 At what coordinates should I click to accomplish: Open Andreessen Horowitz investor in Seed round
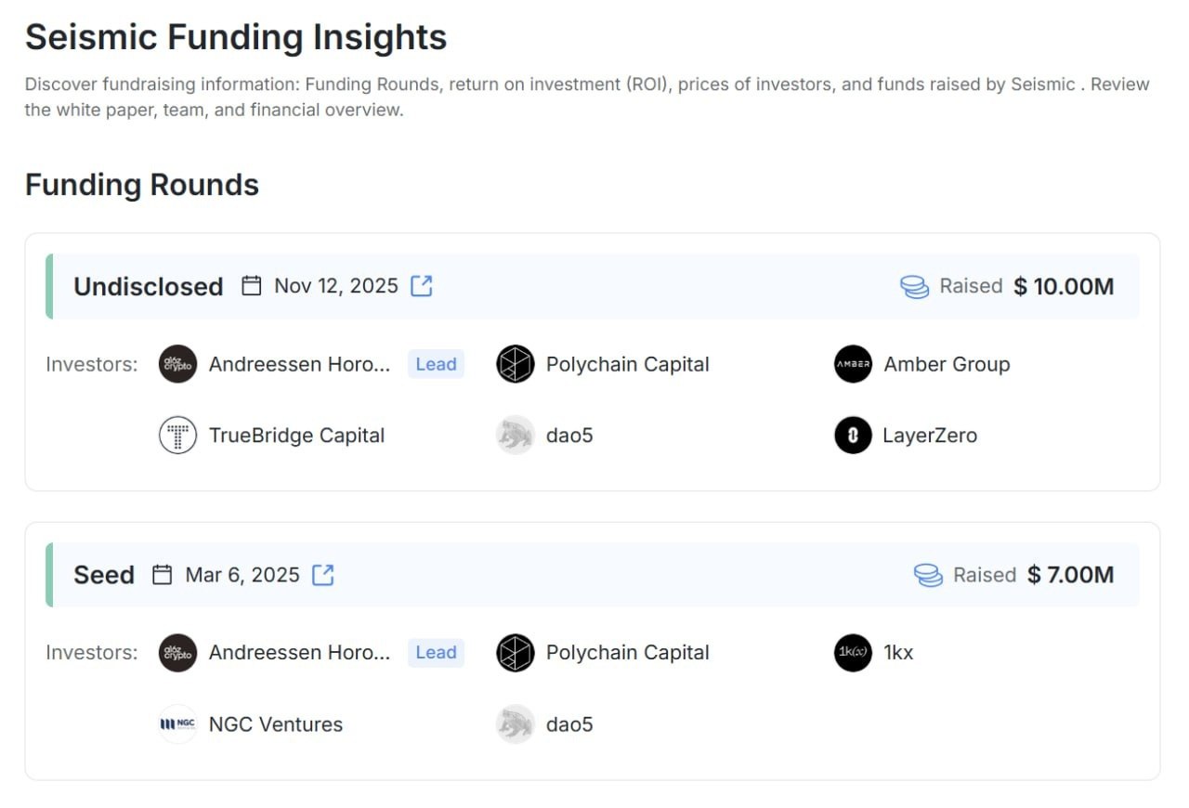(x=299, y=653)
